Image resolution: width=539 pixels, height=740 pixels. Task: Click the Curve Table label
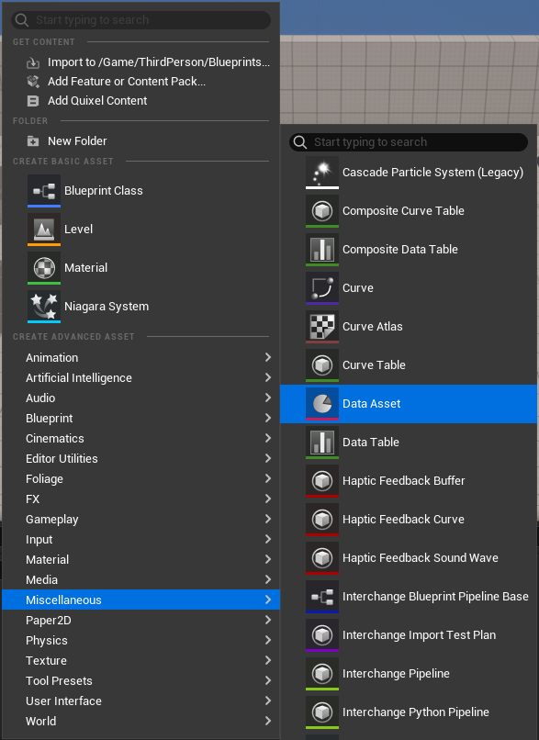[x=374, y=365]
